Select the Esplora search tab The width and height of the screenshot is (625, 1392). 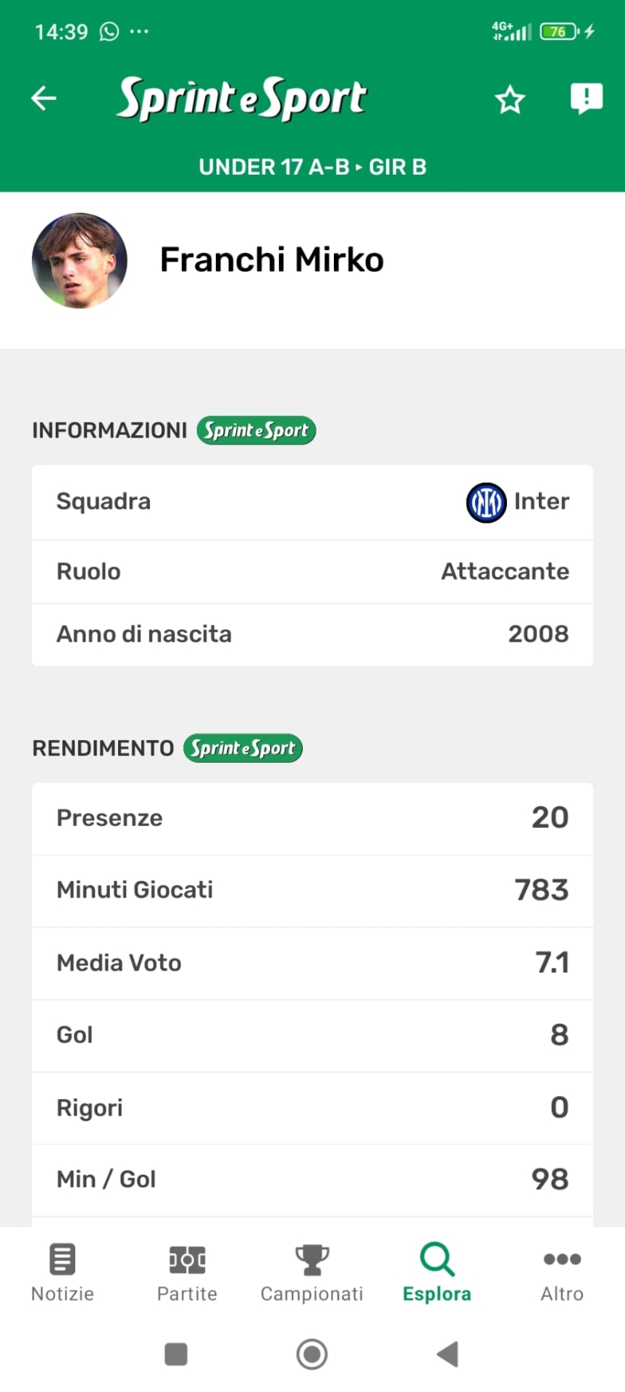437,1272
